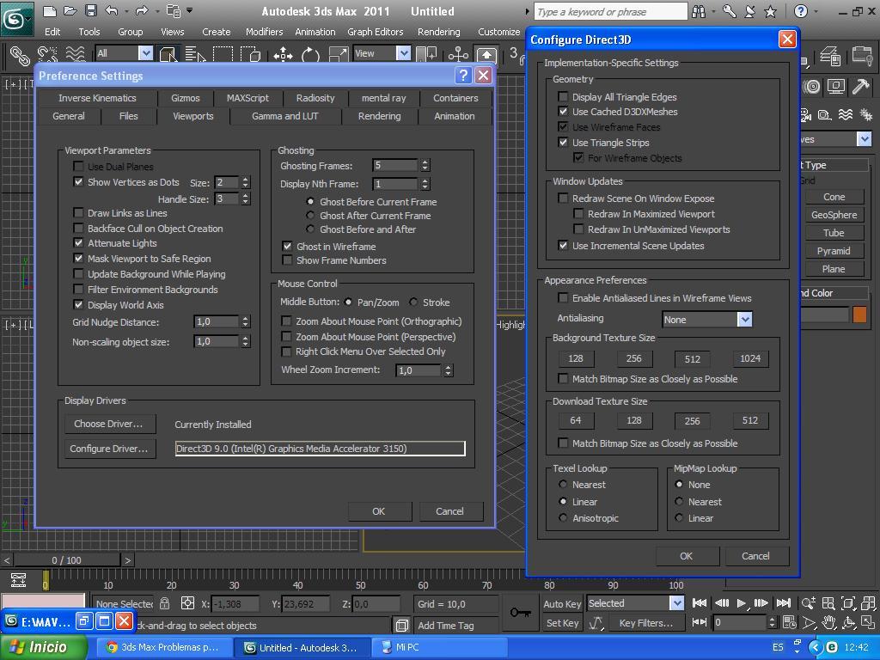
Task: Activate the Select and Move tool
Action: tap(283, 54)
